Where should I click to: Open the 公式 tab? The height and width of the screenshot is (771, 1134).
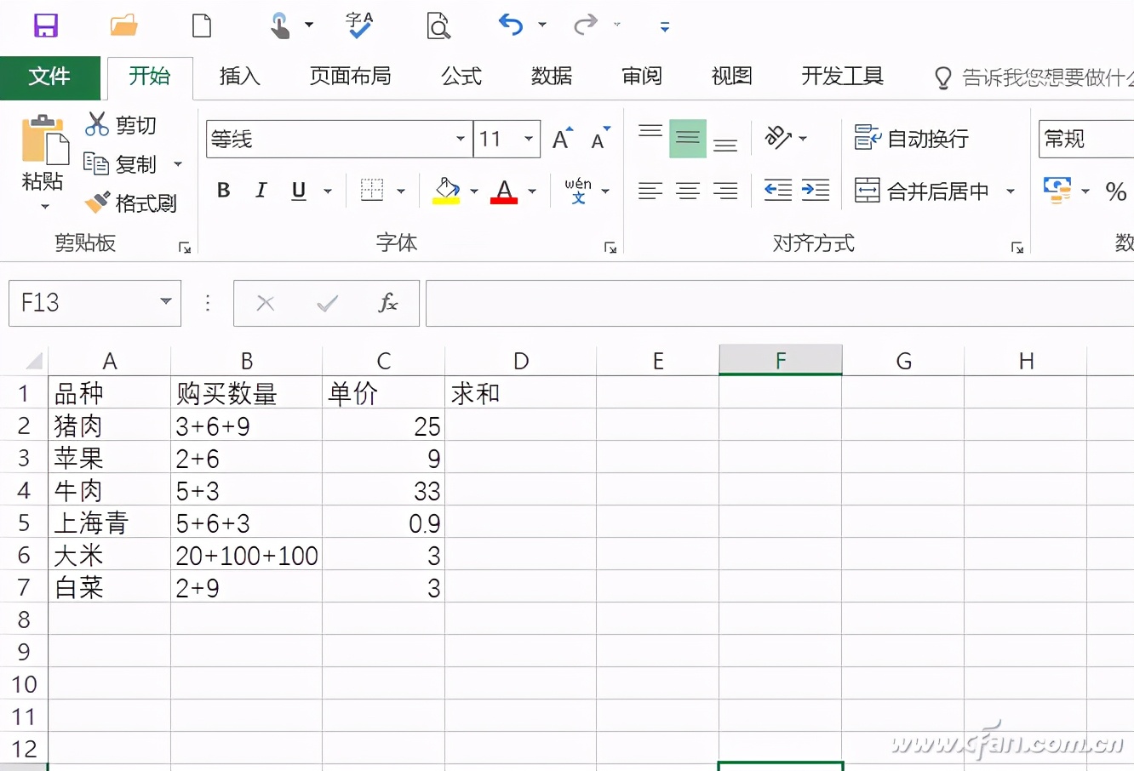click(x=461, y=77)
